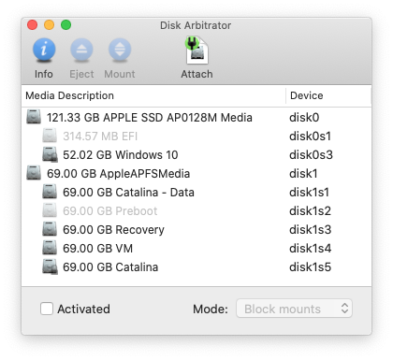Enable the Activated checkbox
The height and width of the screenshot is (360, 393).
(47, 309)
